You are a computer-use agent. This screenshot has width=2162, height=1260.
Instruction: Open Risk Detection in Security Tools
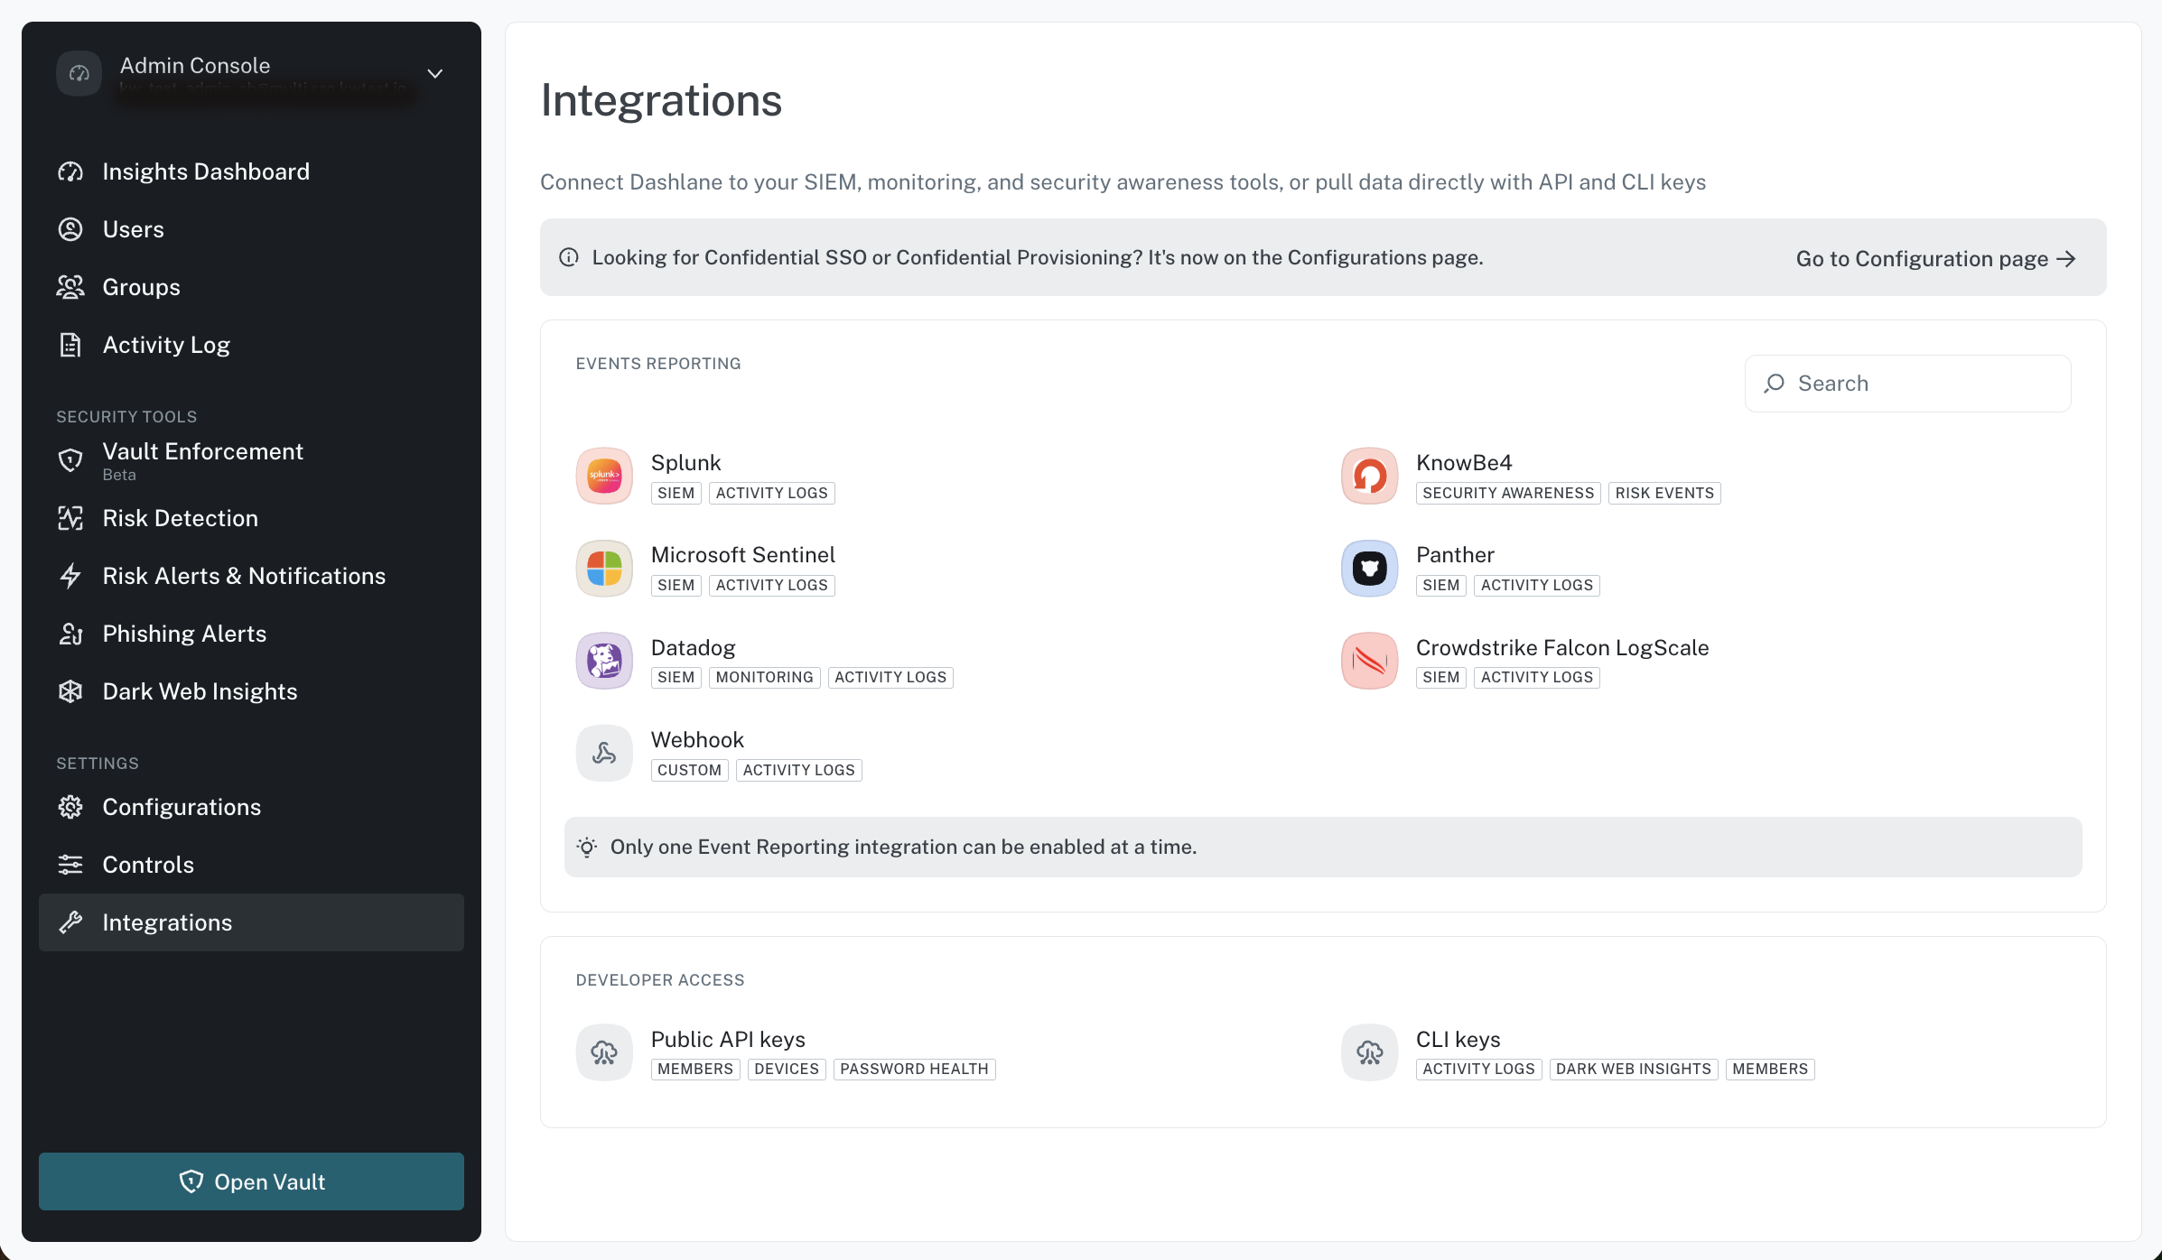point(251,518)
